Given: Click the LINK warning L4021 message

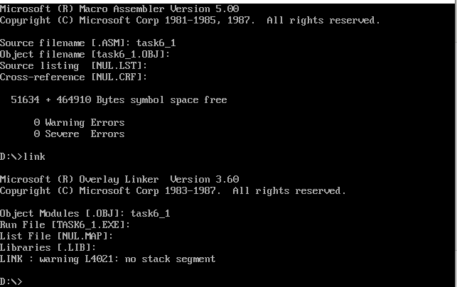Looking at the screenshot, I should click(x=107, y=259).
